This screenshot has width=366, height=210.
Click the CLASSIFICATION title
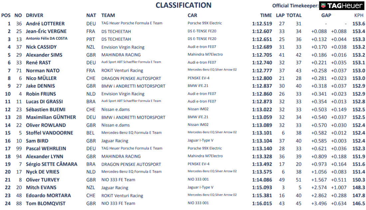(x=183, y=5)
